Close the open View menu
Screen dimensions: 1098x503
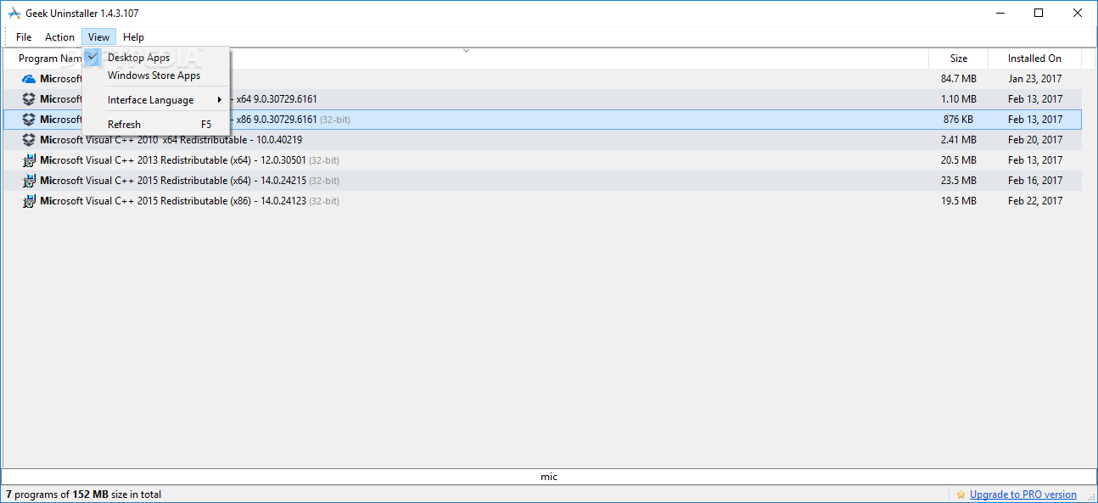tap(98, 37)
